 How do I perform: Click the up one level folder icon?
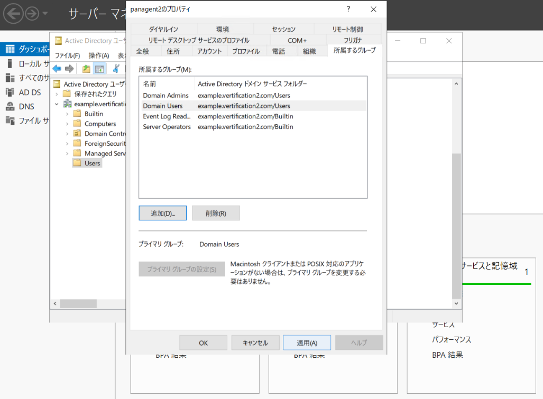(86, 69)
